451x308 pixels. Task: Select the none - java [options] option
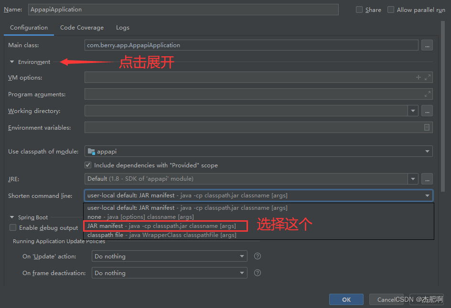click(258, 217)
